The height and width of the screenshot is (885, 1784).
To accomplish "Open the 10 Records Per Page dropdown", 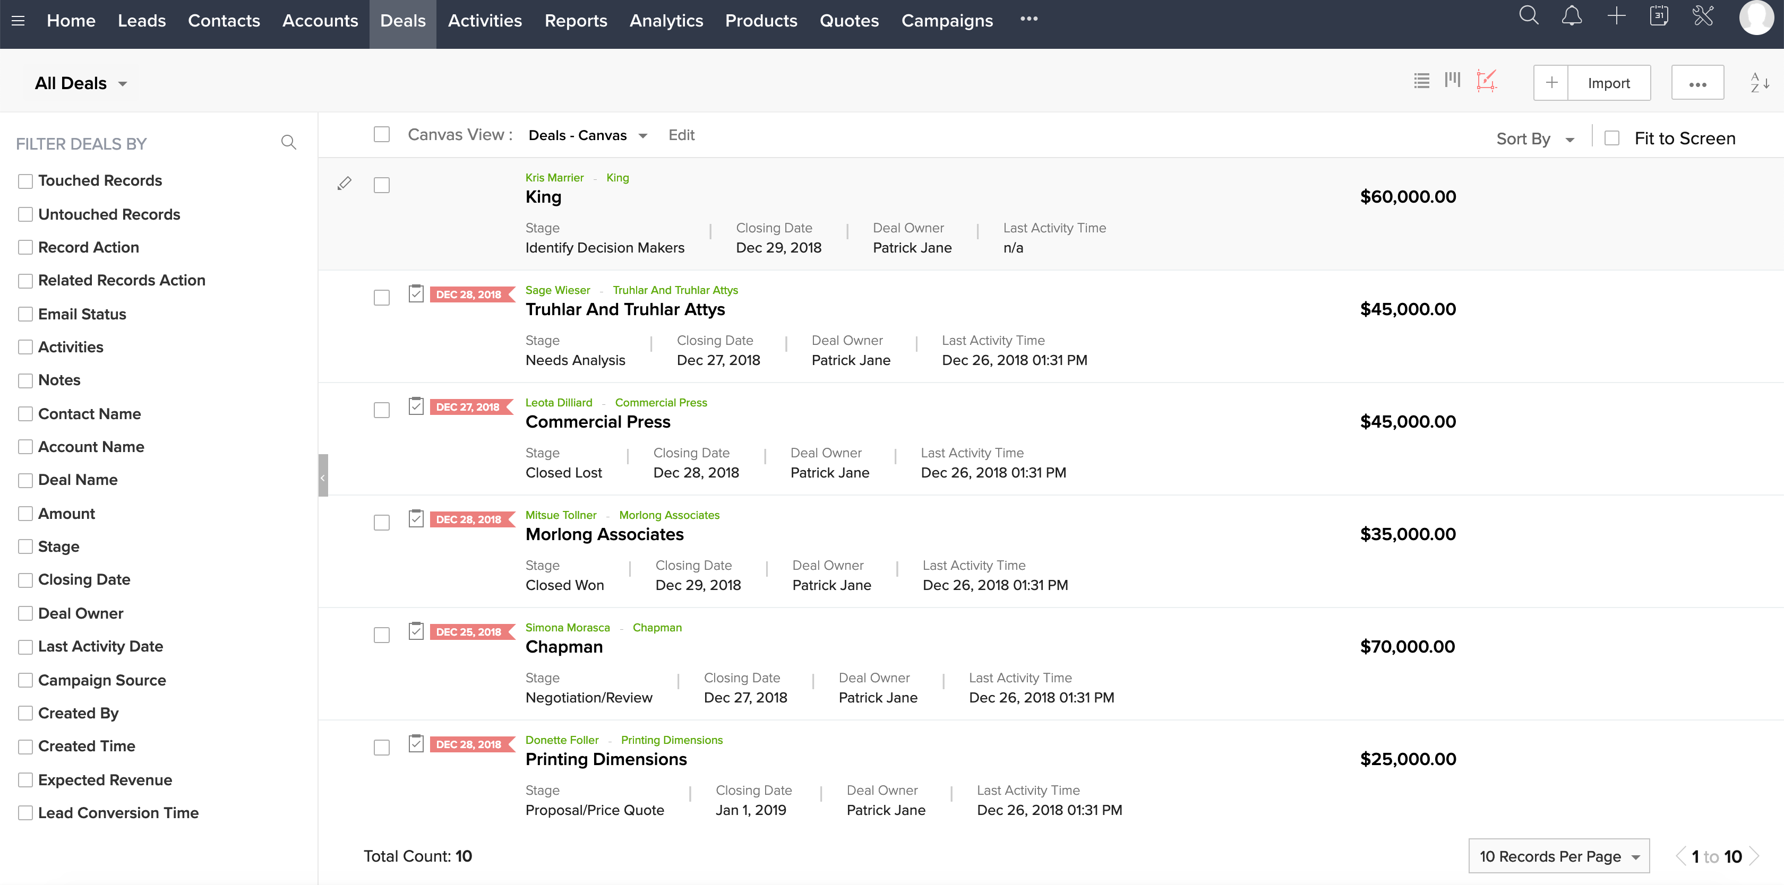I will tap(1558, 856).
